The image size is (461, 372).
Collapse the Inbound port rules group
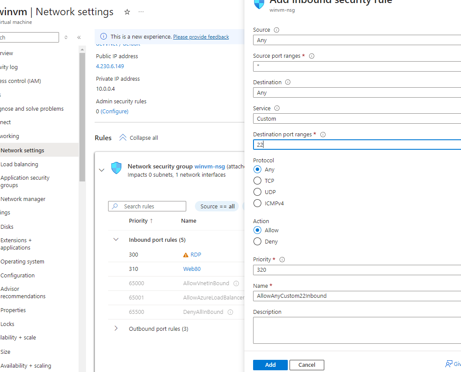116,240
